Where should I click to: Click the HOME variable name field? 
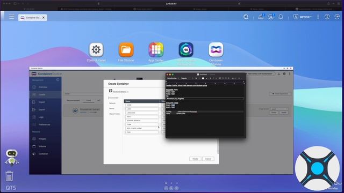pos(142,105)
